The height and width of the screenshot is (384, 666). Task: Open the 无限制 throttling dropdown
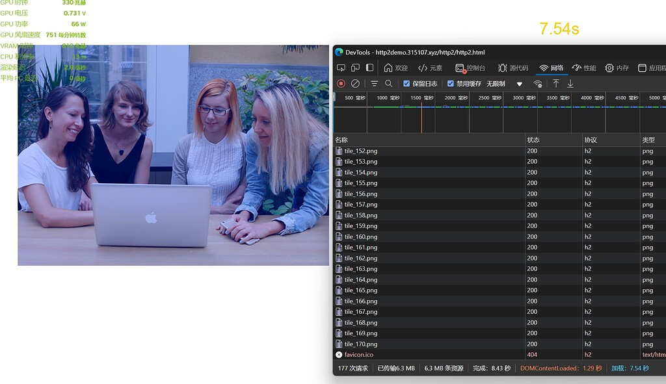click(x=505, y=84)
